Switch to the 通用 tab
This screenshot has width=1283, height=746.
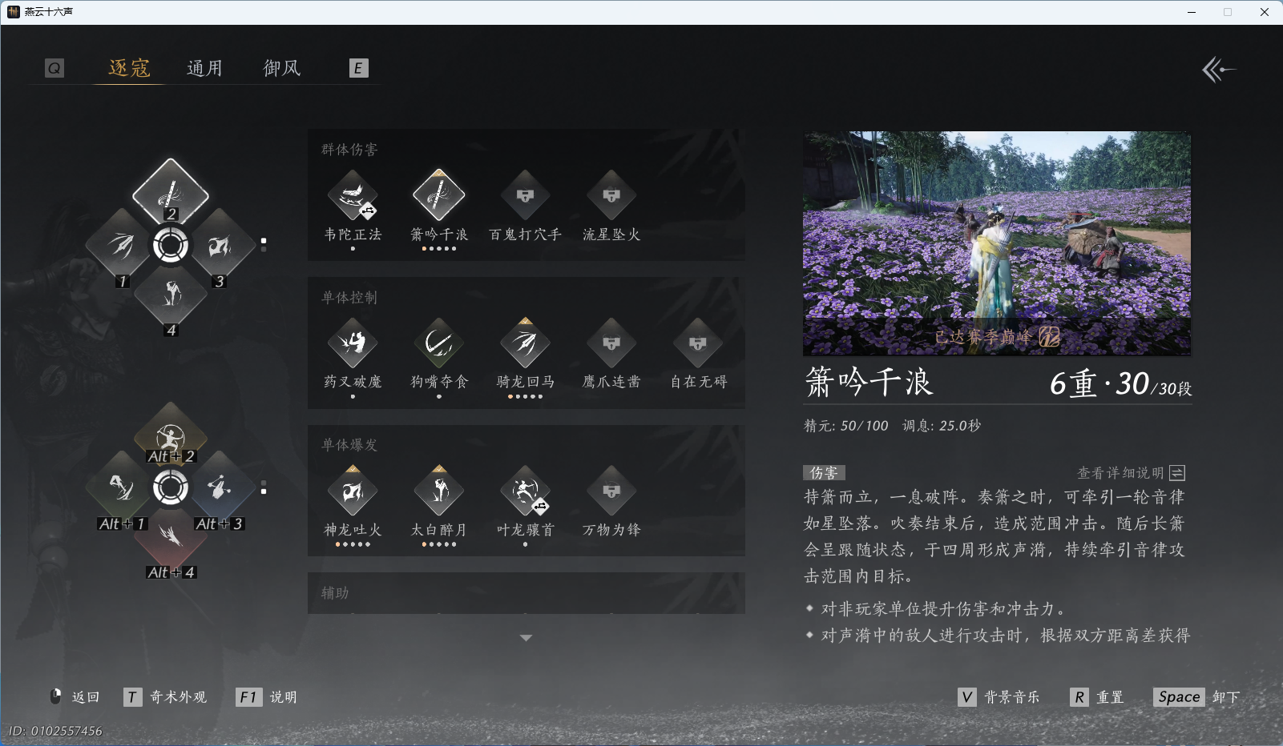[x=205, y=67]
